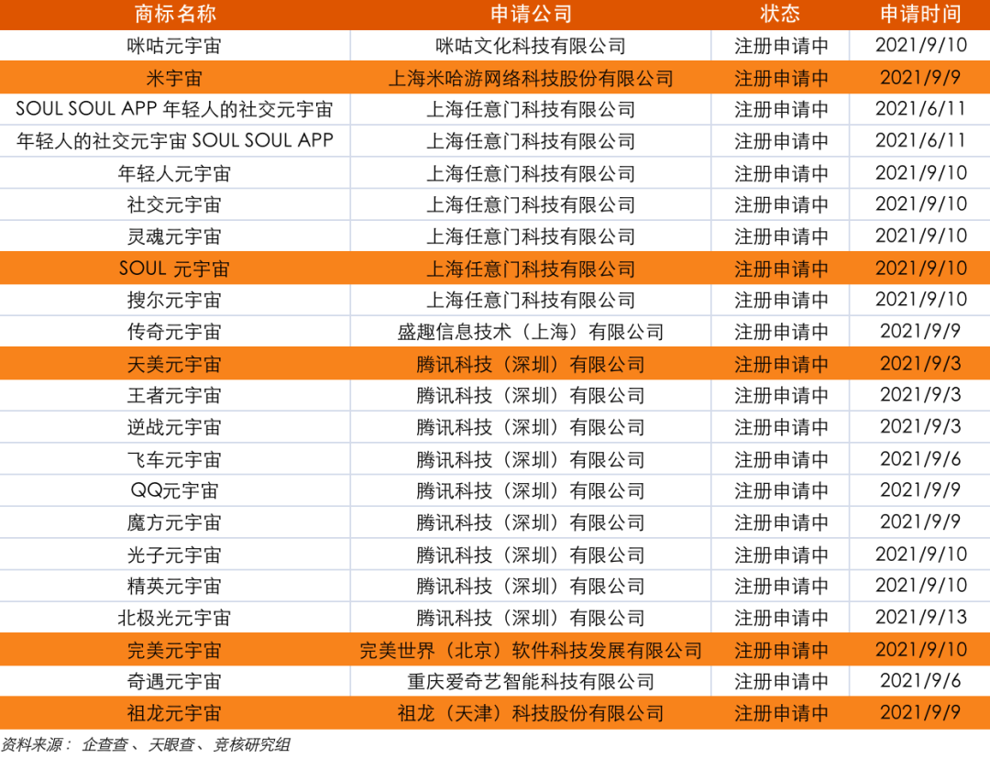Select the 奇遇元宇宙 trademark cell
The image size is (990, 758).
click(x=174, y=681)
